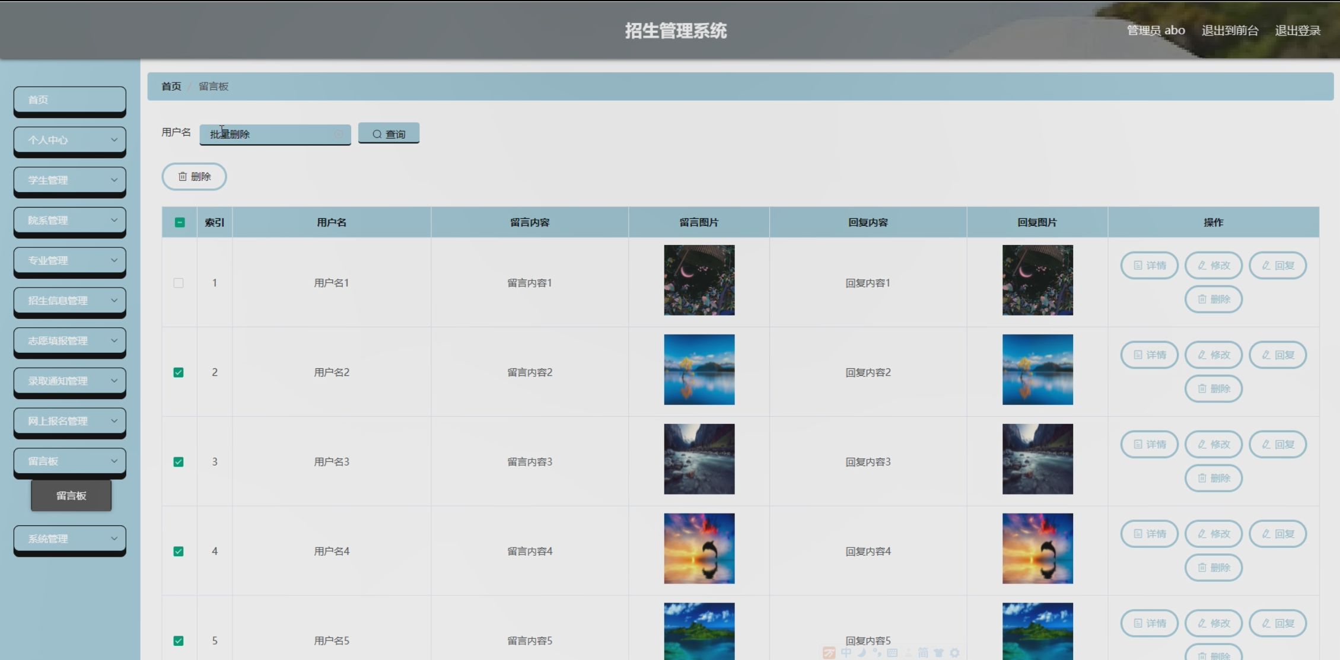The width and height of the screenshot is (1340, 660).
Task: Click 修改 edit icon button for row 2
Action: point(1213,355)
